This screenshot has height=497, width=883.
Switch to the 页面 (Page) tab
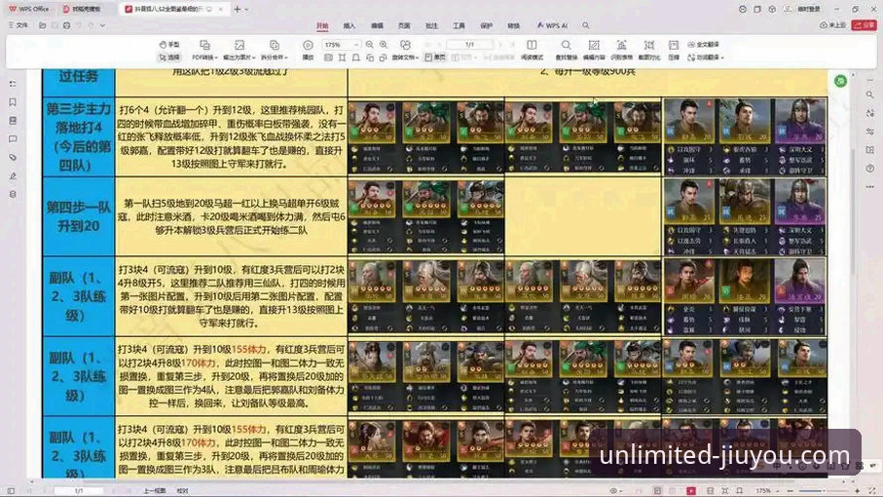pos(404,26)
